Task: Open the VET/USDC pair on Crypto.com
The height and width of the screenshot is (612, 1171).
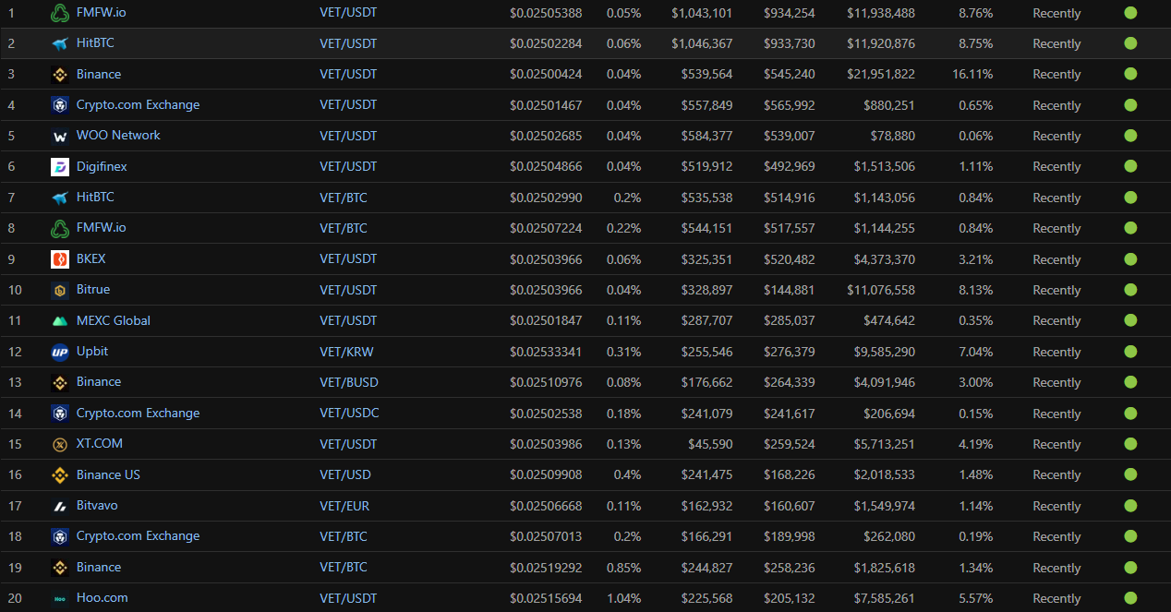Action: click(x=349, y=414)
